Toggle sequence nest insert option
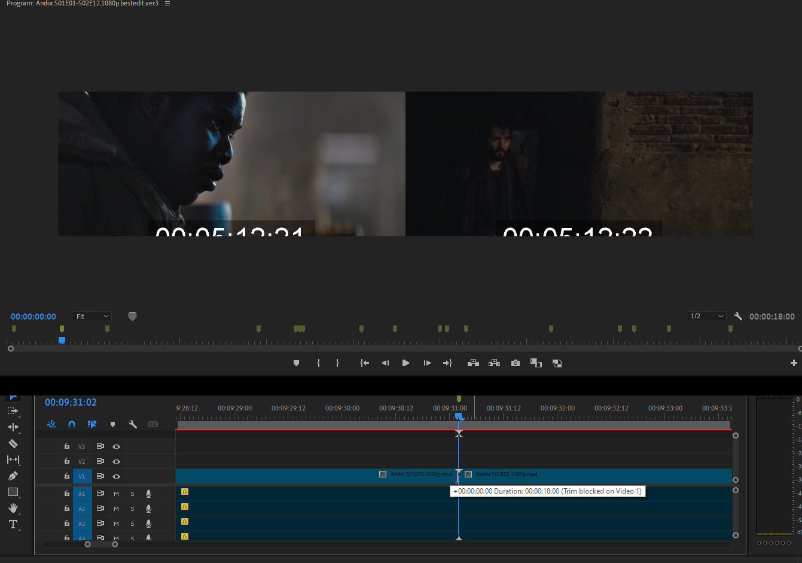Viewport: 802px width, 563px height. tap(51, 424)
